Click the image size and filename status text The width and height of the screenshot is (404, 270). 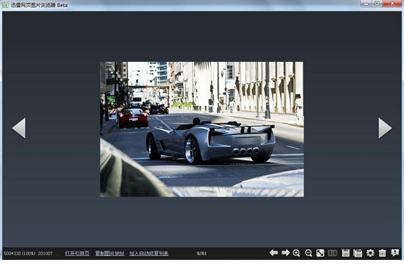(31, 253)
